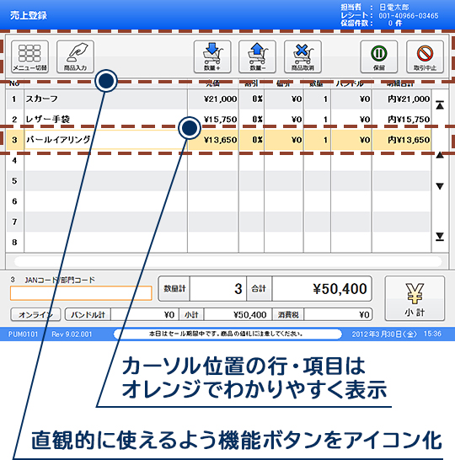This screenshot has width=455, height=460.
Task: Cancel item with the 商品取消 cart icon
Action: point(302,56)
